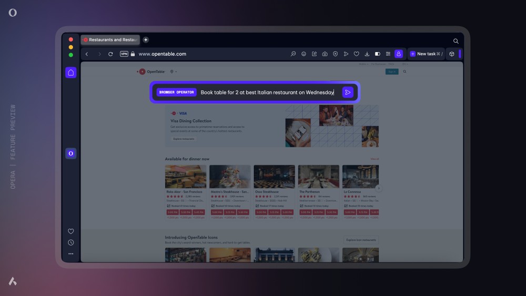Image resolution: width=526 pixels, height=296 pixels.
Task: Click the New task button
Action: click(x=426, y=54)
